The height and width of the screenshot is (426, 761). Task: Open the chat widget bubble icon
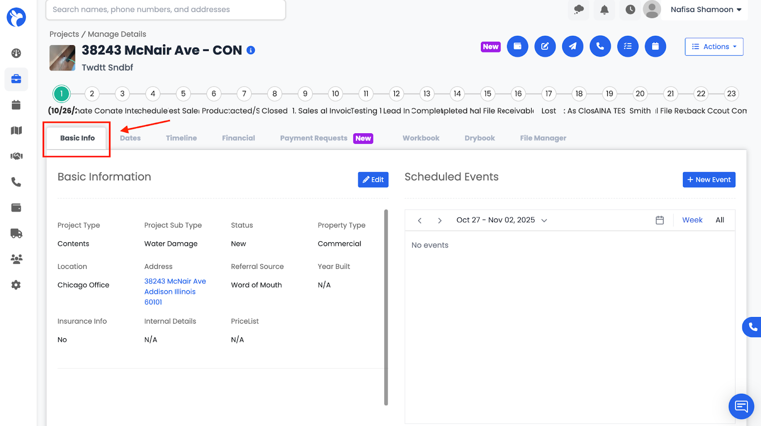point(741,406)
